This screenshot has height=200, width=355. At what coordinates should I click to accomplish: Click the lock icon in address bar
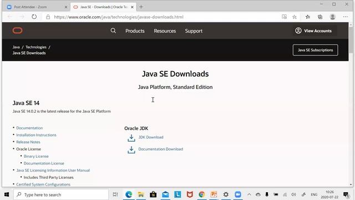coord(48,17)
